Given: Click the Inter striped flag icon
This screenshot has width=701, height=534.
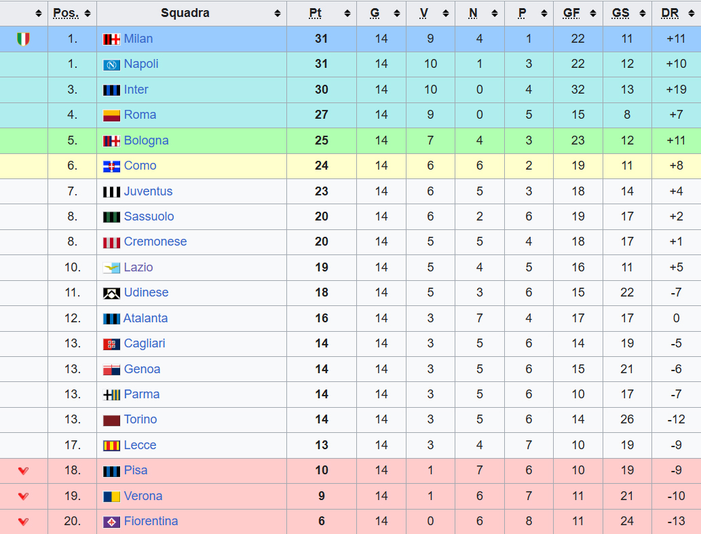Looking at the screenshot, I should tap(111, 90).
